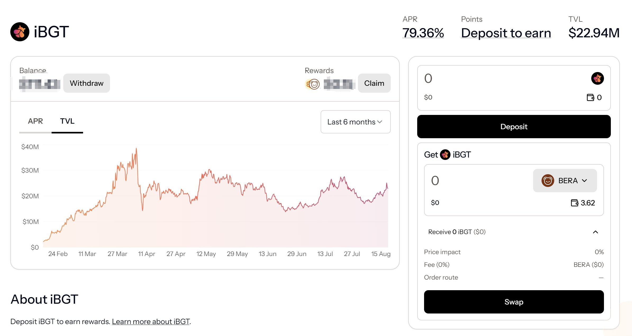
Task: Click wallet balance icon in deposit box
Action: pos(590,97)
